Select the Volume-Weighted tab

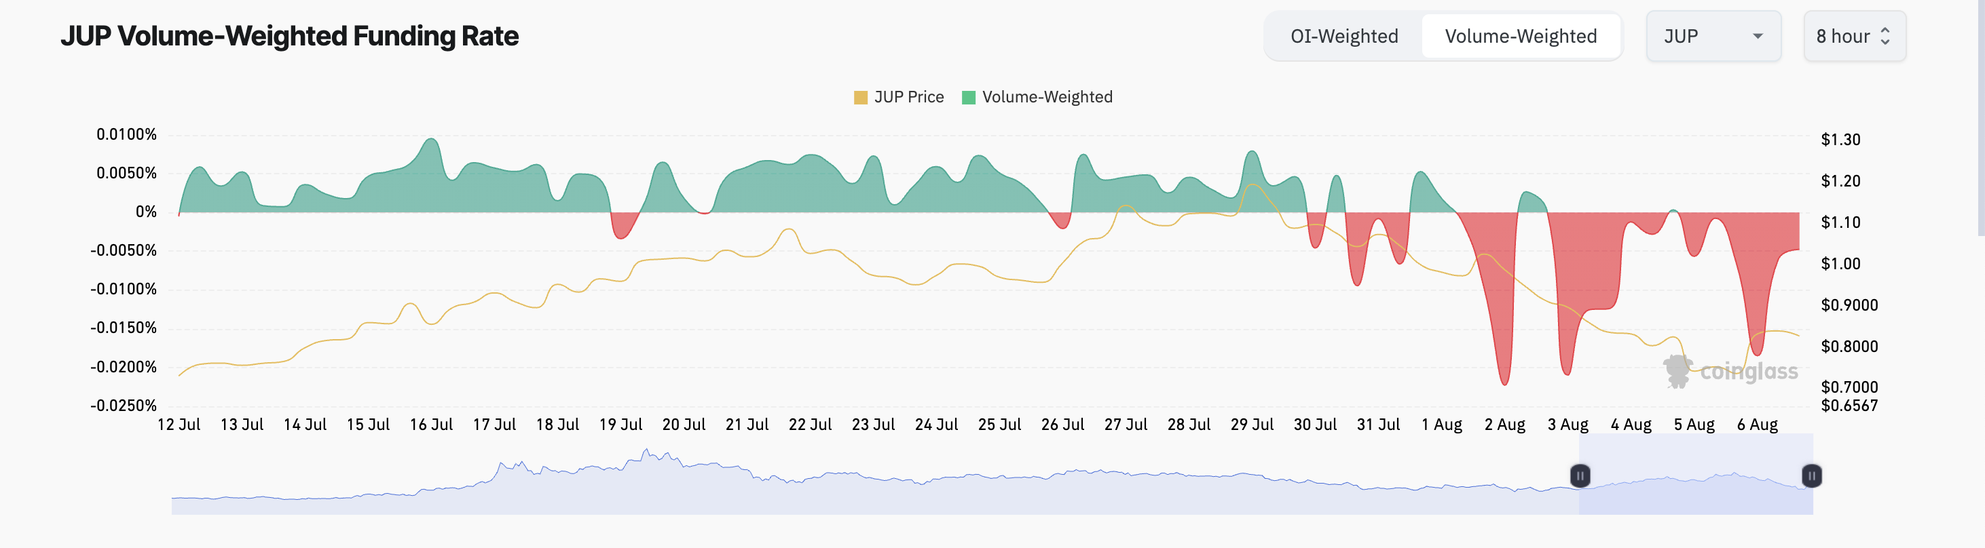[x=1521, y=36]
